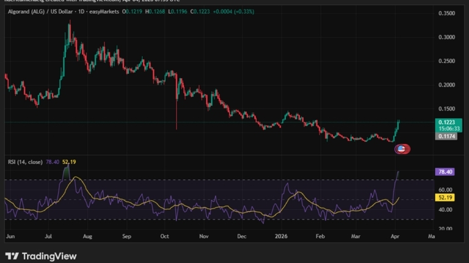
Task: Click the easyMarkets exchange label
Action: [104, 12]
